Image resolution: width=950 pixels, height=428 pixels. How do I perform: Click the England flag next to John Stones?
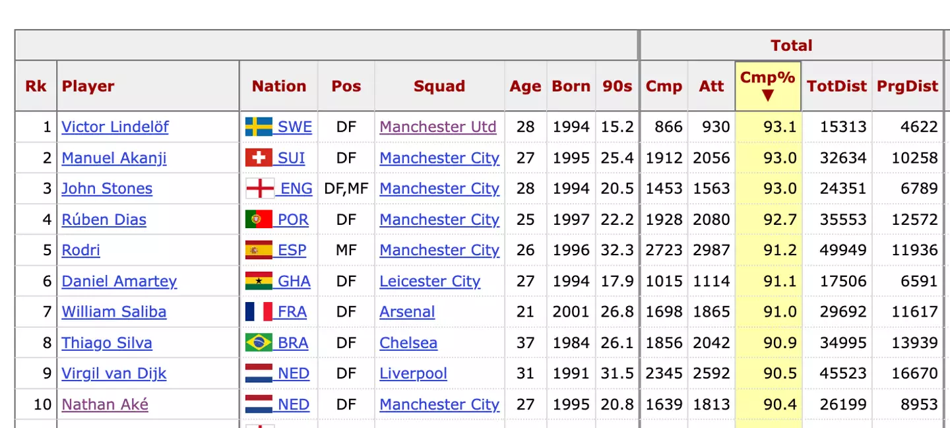click(x=259, y=189)
